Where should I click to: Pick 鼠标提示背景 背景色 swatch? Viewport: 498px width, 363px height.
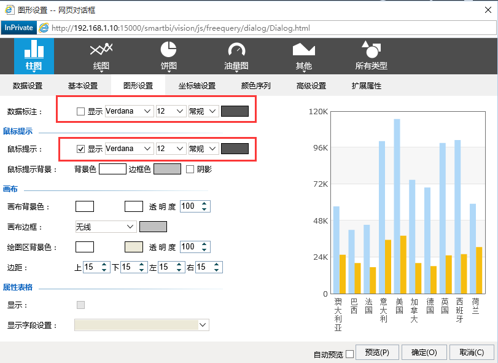point(112,169)
